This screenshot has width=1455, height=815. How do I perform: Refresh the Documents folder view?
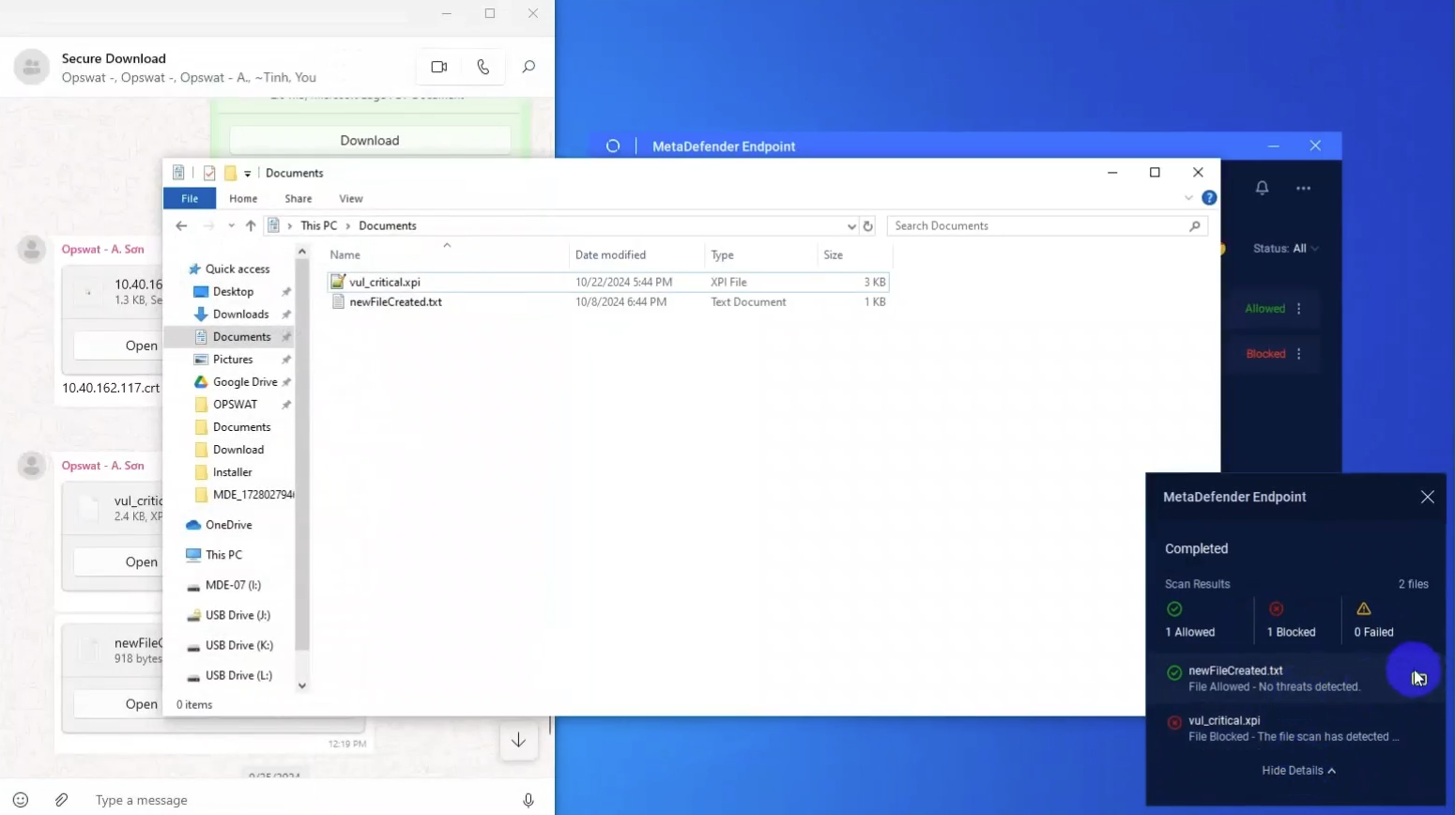(x=868, y=226)
